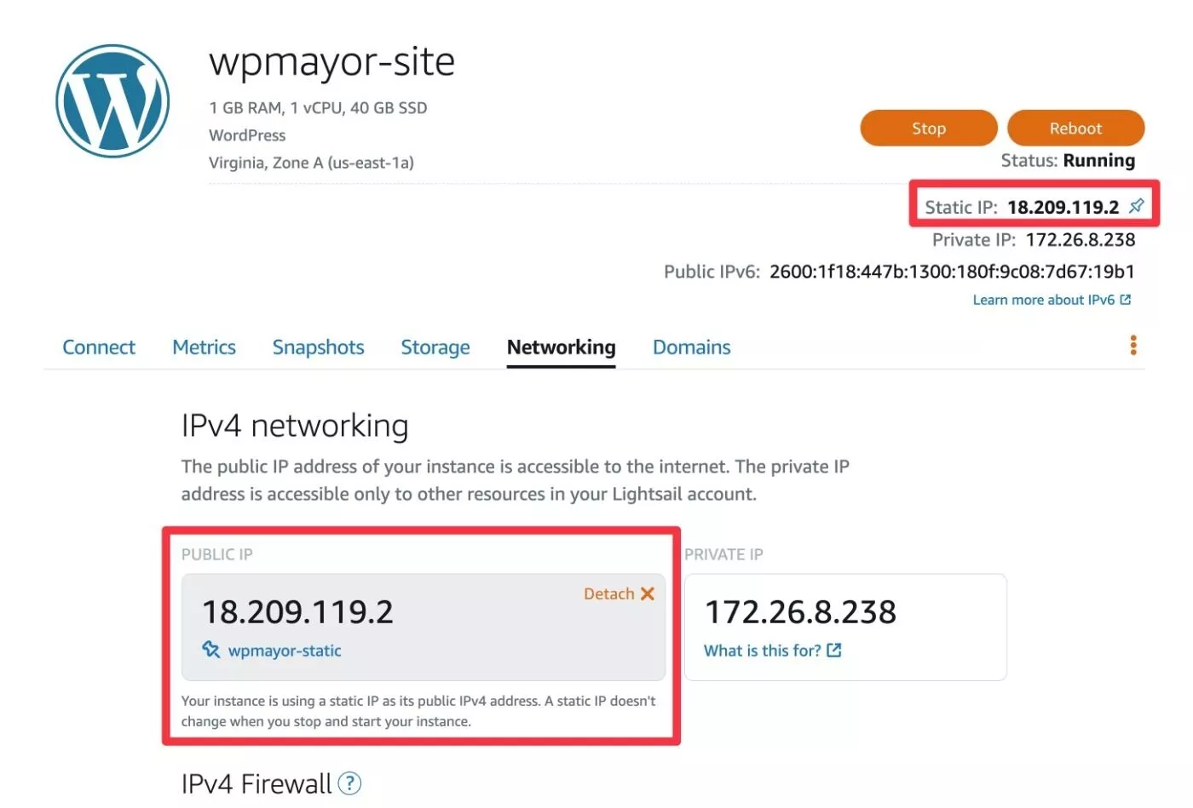Click the What is this for? link

coord(762,650)
